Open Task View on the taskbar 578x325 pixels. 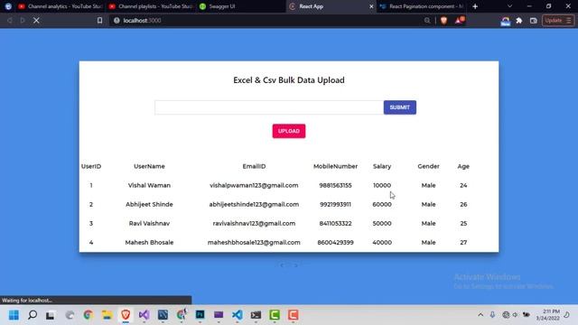(51, 315)
